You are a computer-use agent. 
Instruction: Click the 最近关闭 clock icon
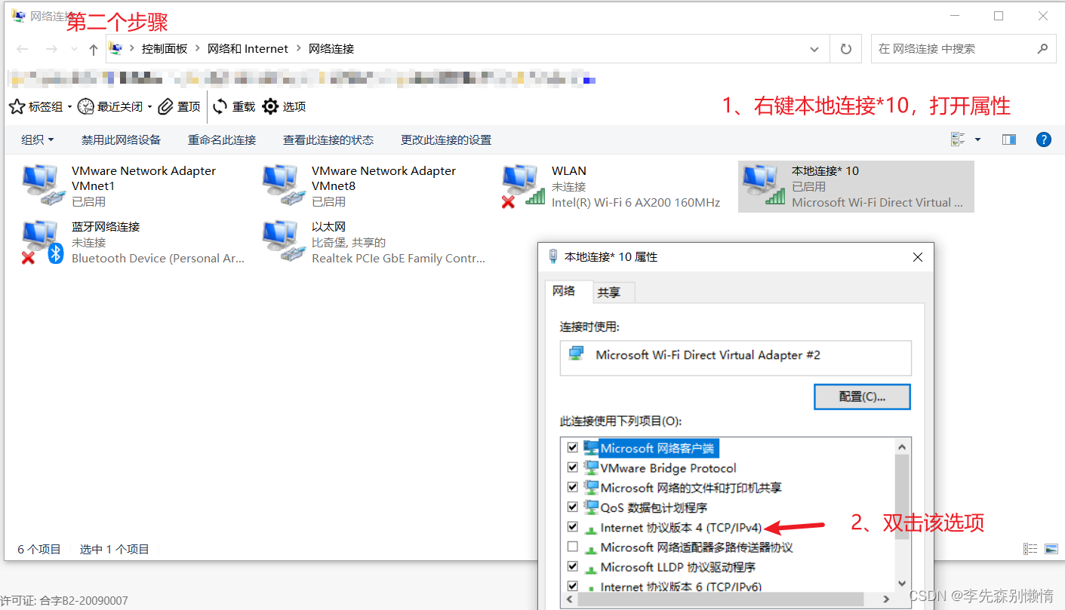click(85, 107)
